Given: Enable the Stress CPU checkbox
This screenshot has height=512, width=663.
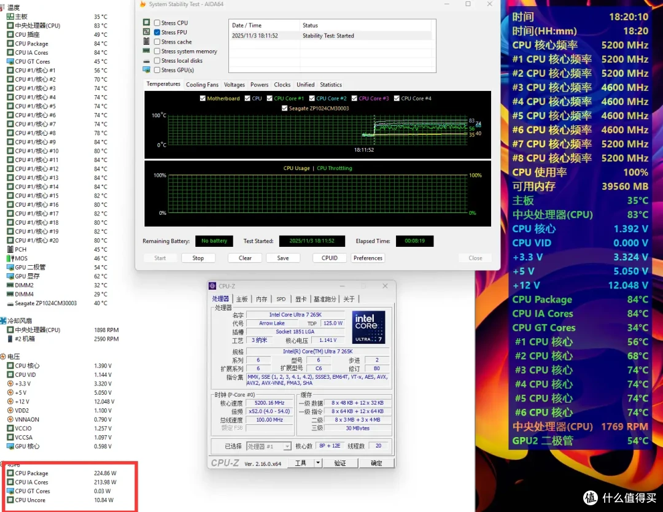Looking at the screenshot, I should pyautogui.click(x=157, y=23).
